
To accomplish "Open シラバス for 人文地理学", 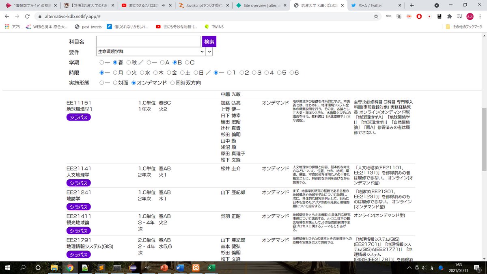I will pos(78,183).
